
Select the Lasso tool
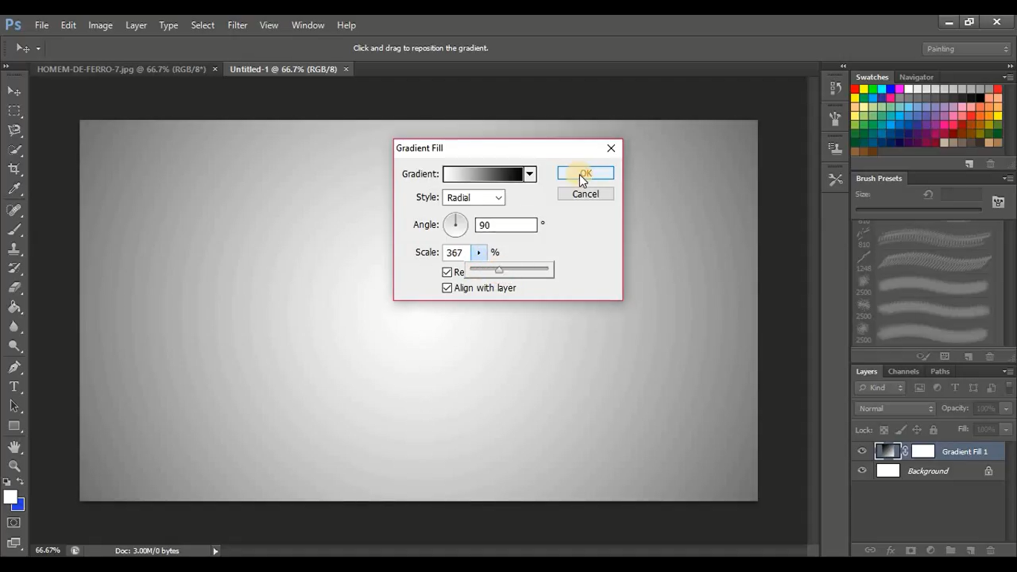15,130
